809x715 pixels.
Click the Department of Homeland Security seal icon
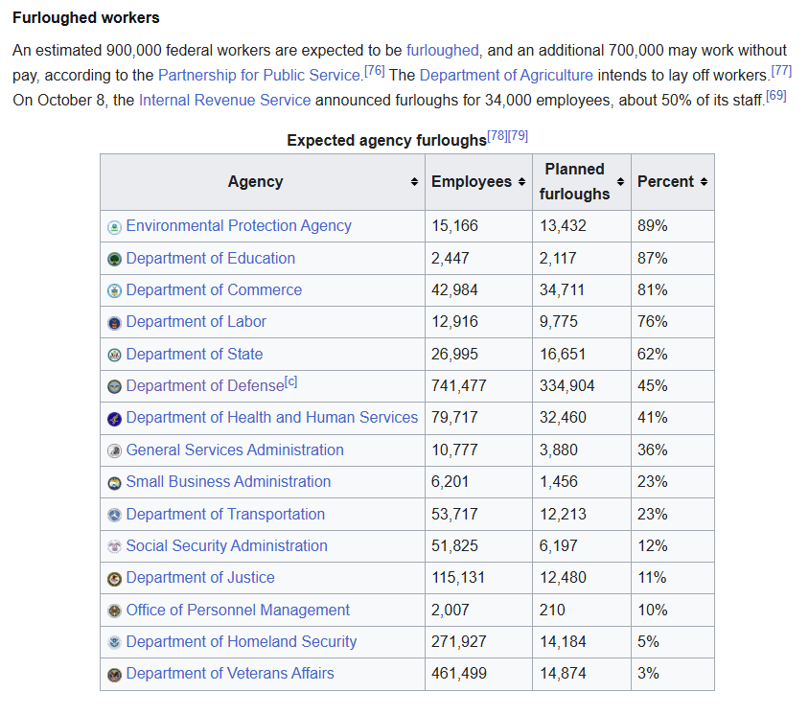(x=114, y=642)
